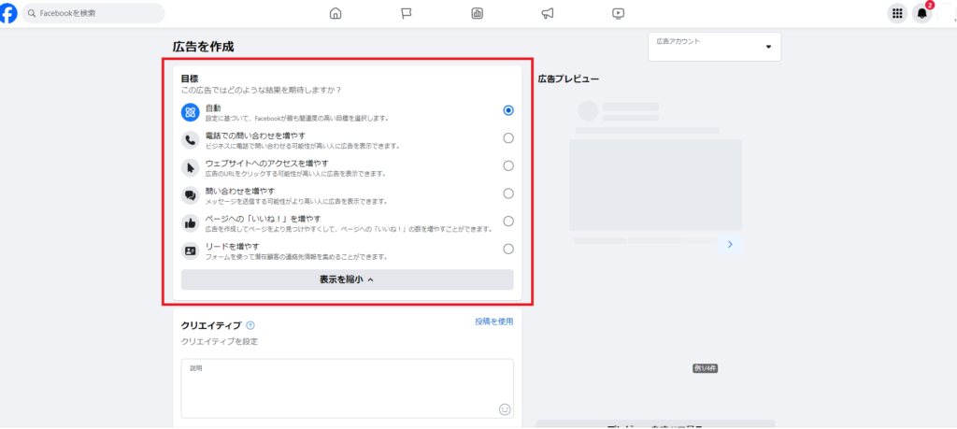The image size is (957, 429).
Task: Open the emoji picker in description box
Action: tap(505, 409)
